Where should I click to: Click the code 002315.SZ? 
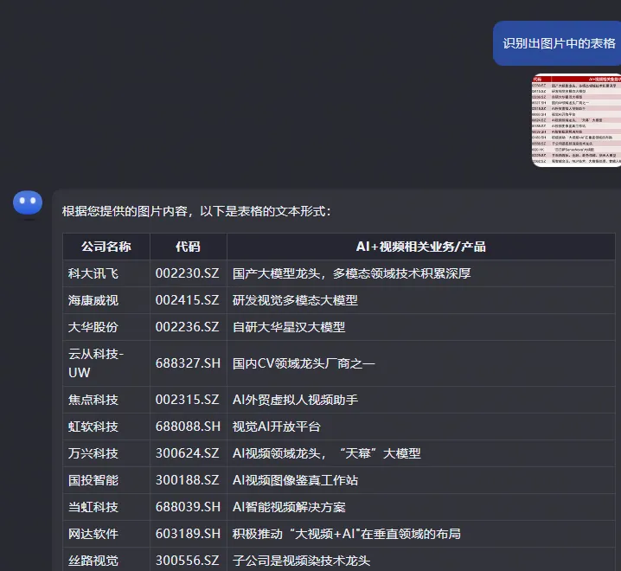[188, 400]
